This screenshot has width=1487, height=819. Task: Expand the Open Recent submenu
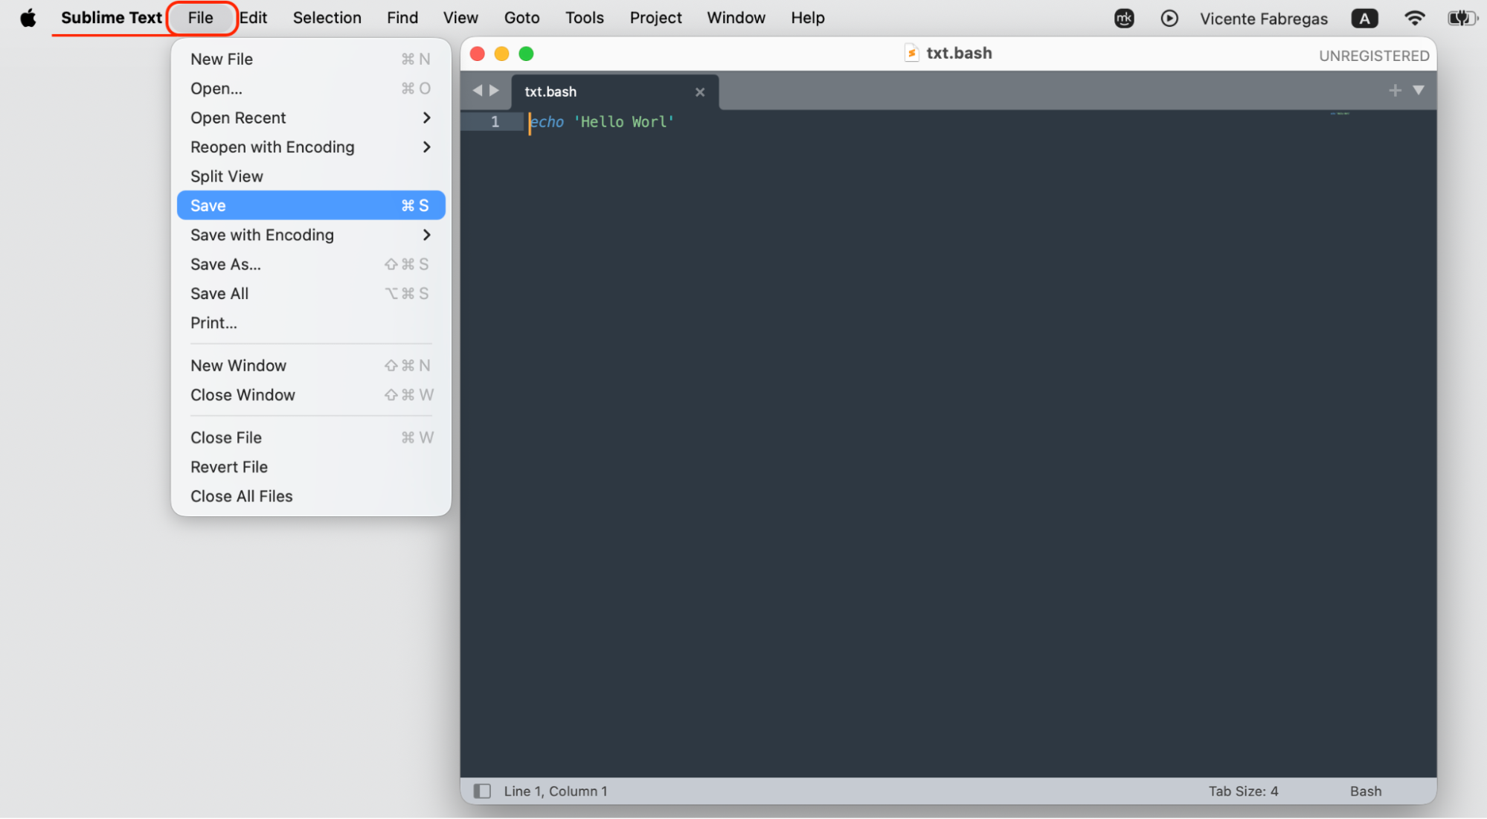311,118
